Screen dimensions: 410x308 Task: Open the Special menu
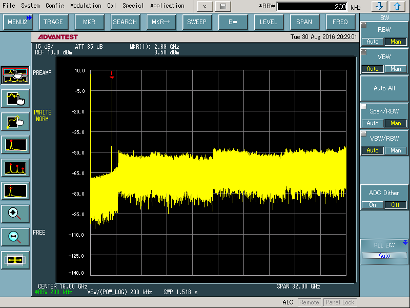coord(133,6)
